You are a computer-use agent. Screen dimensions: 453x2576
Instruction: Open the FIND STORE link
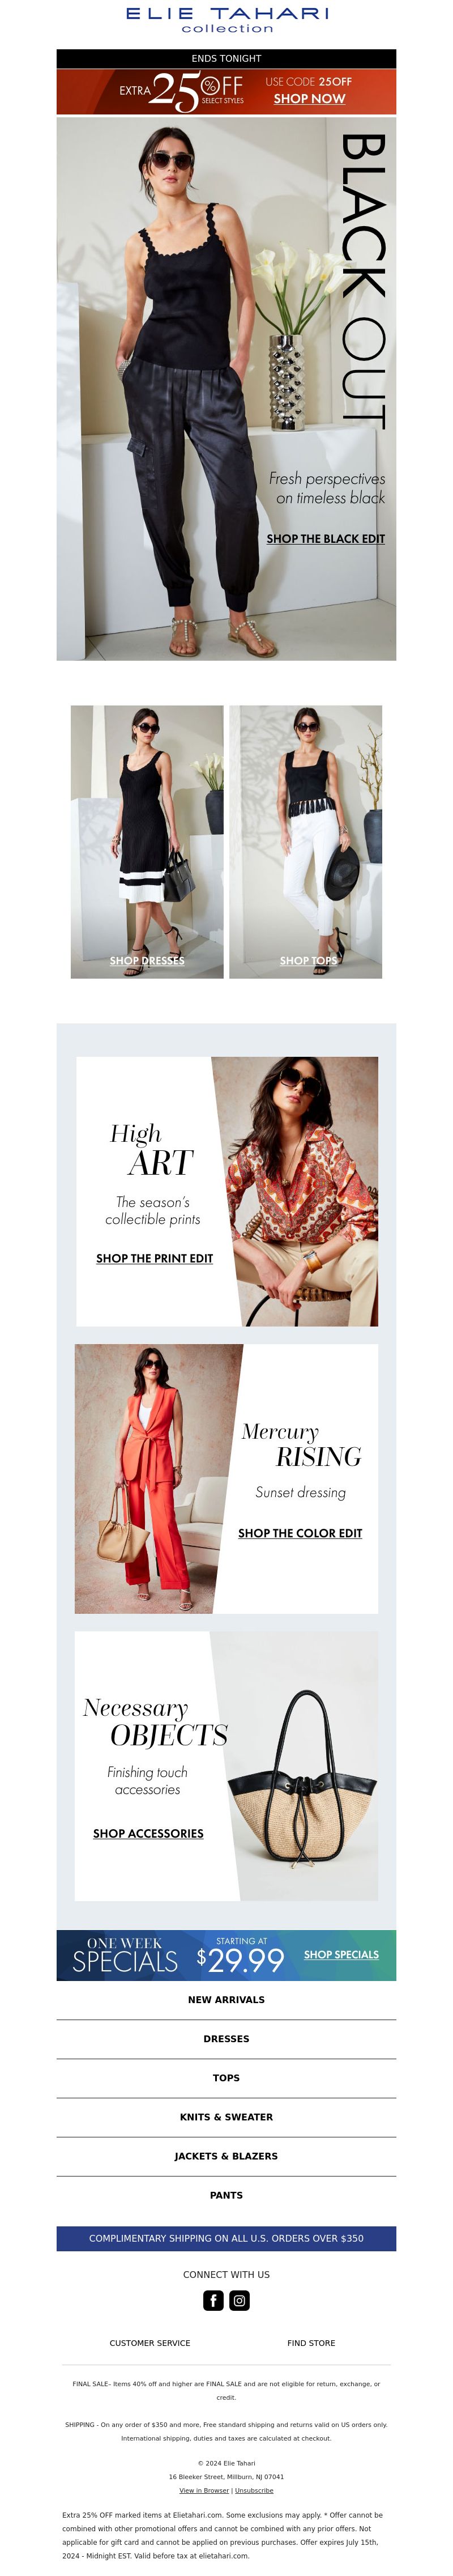click(311, 2343)
